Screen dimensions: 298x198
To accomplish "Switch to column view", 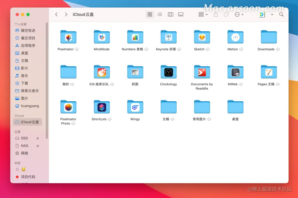I will [171, 14].
